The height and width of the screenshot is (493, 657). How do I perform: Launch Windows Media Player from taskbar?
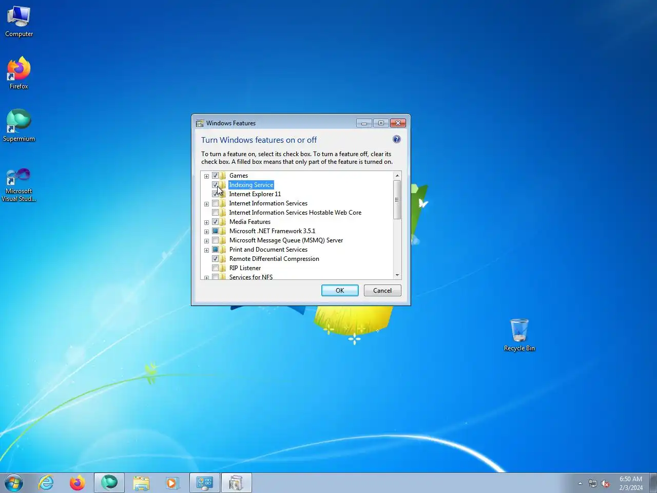172,483
